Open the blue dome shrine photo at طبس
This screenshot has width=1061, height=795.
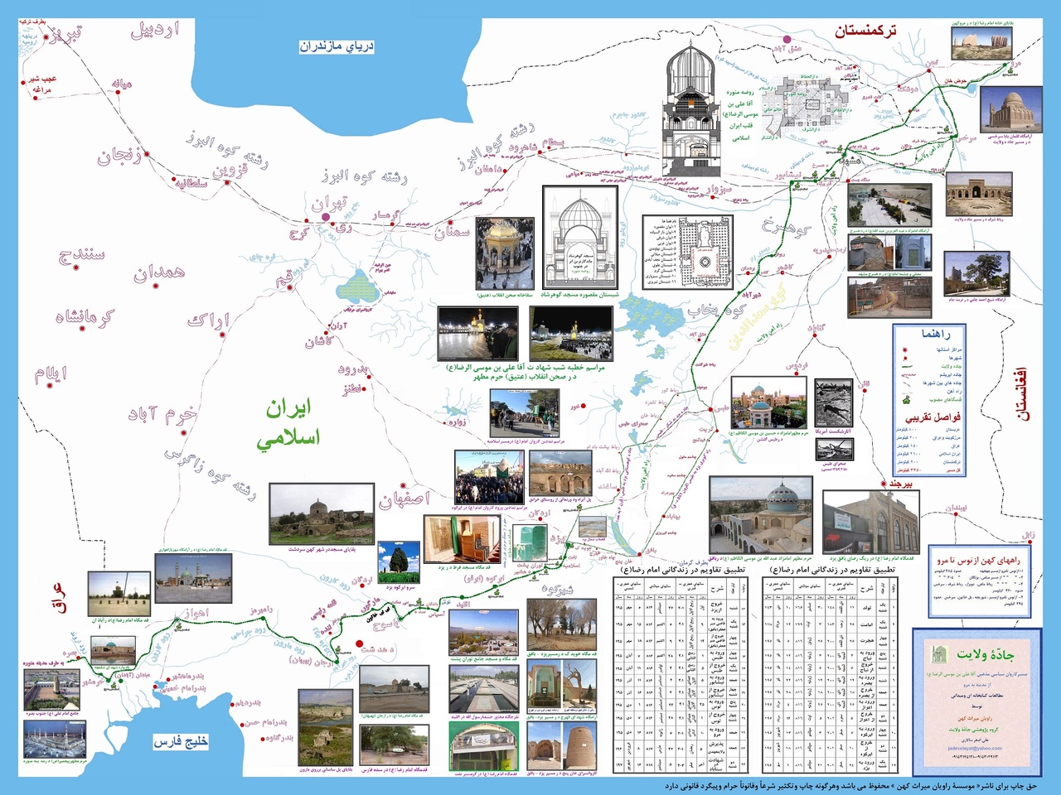click(768, 402)
